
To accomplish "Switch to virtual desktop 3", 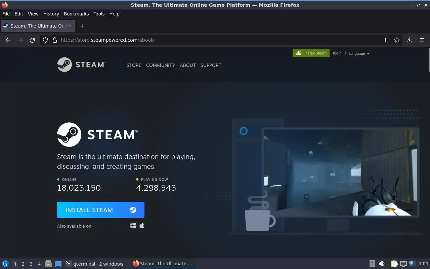I will click(x=31, y=264).
